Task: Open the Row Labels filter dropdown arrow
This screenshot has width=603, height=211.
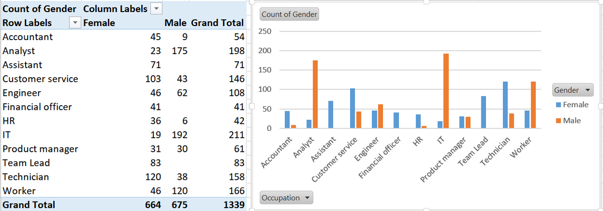Action: pos(75,23)
